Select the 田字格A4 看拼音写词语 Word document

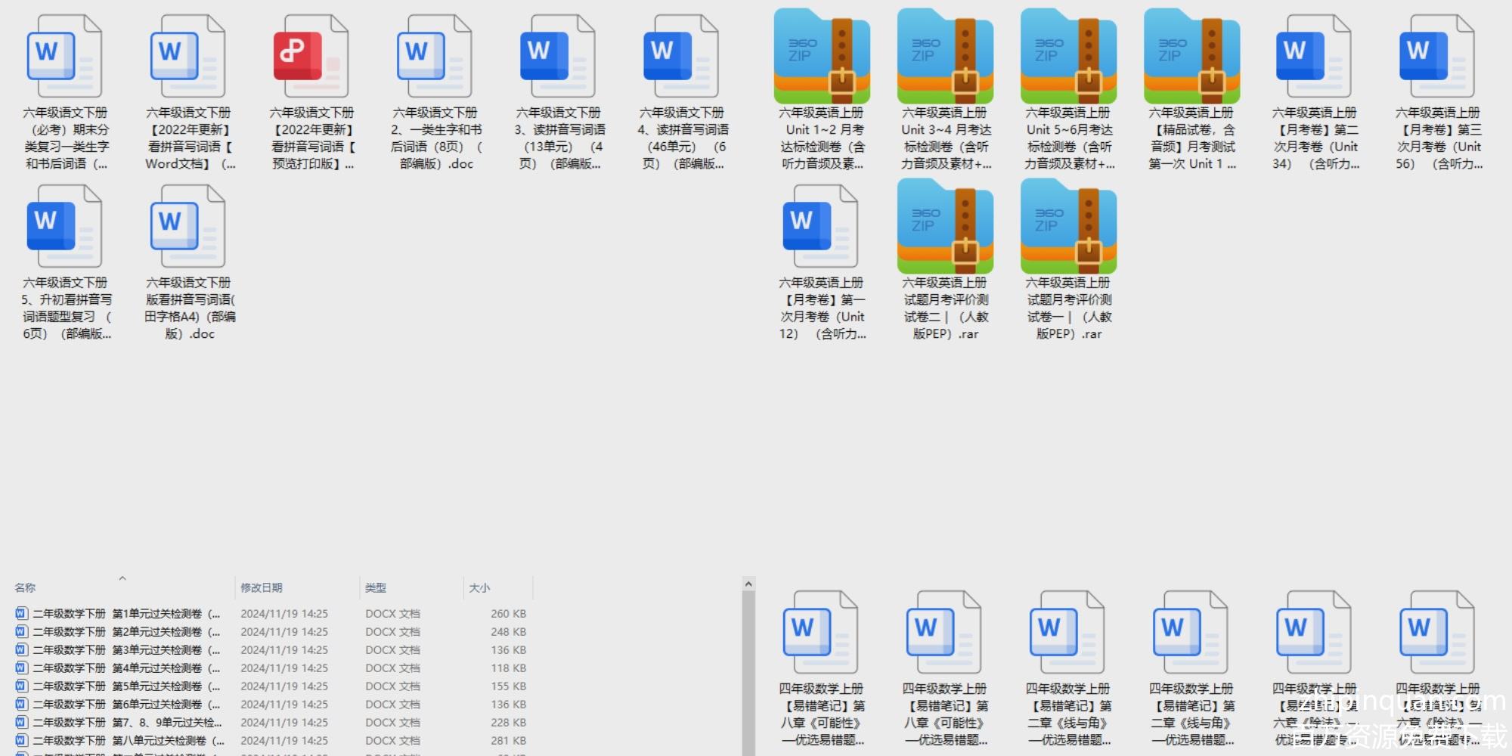[188, 227]
